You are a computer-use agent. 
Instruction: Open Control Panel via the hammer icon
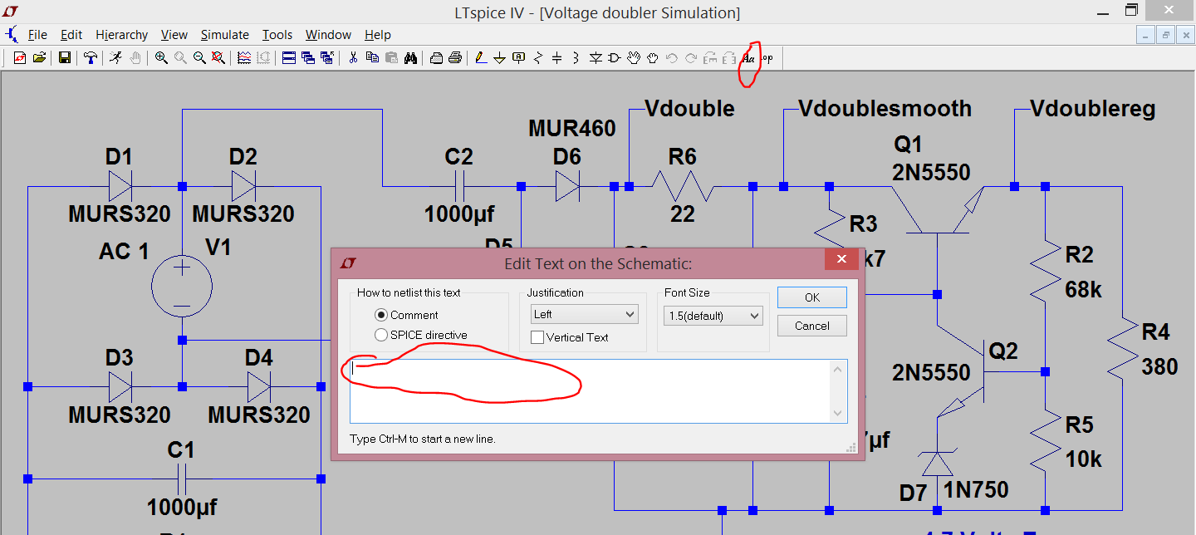click(91, 57)
